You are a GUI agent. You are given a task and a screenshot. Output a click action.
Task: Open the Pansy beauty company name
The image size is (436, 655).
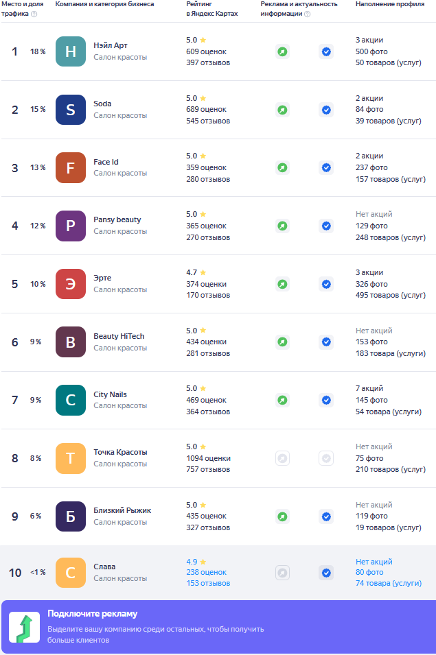[x=117, y=219]
